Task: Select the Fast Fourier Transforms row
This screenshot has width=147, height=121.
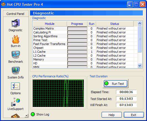Action: (85, 44)
